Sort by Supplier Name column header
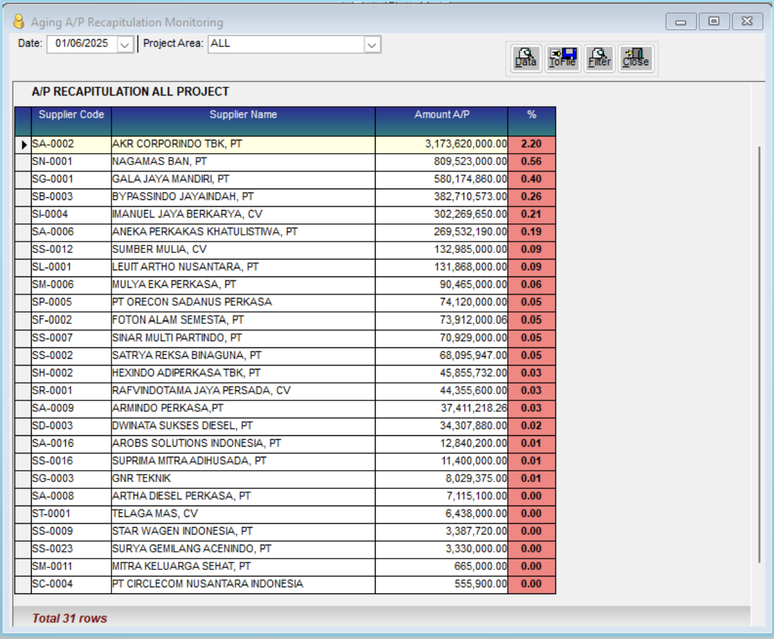Image resolution: width=774 pixels, height=639 pixels. (243, 121)
